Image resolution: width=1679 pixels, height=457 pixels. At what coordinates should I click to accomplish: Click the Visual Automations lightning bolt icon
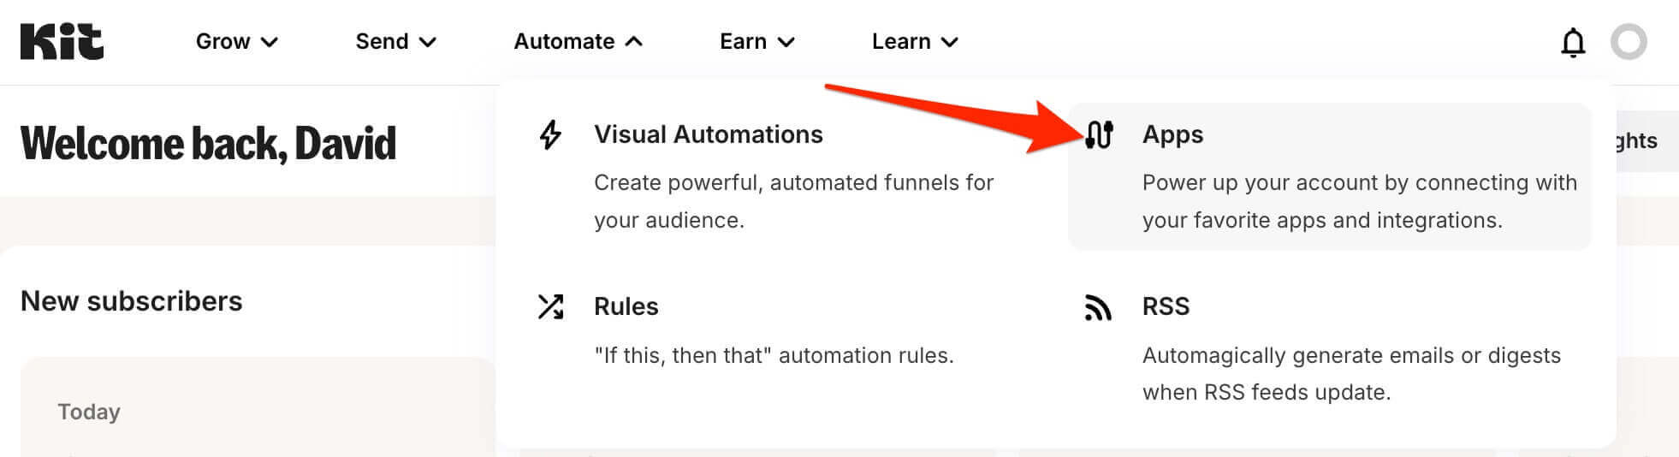550,135
